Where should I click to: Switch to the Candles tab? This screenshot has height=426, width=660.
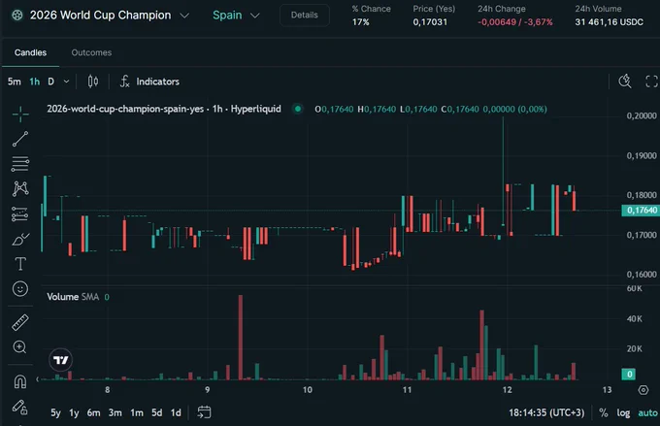30,52
